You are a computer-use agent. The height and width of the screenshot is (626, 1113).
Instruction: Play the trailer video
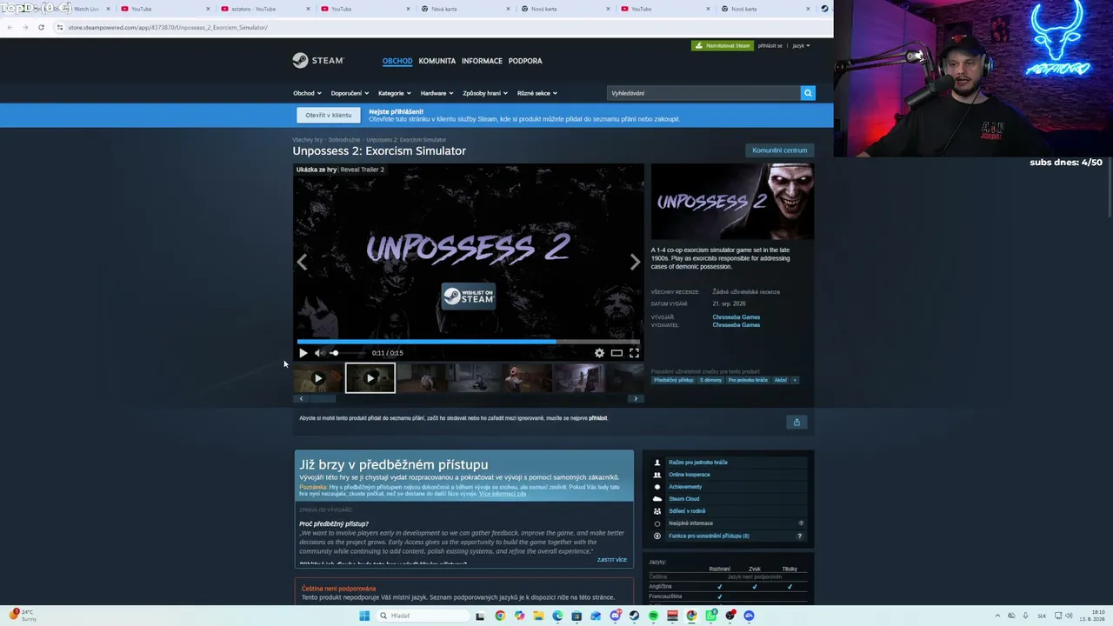click(x=303, y=353)
